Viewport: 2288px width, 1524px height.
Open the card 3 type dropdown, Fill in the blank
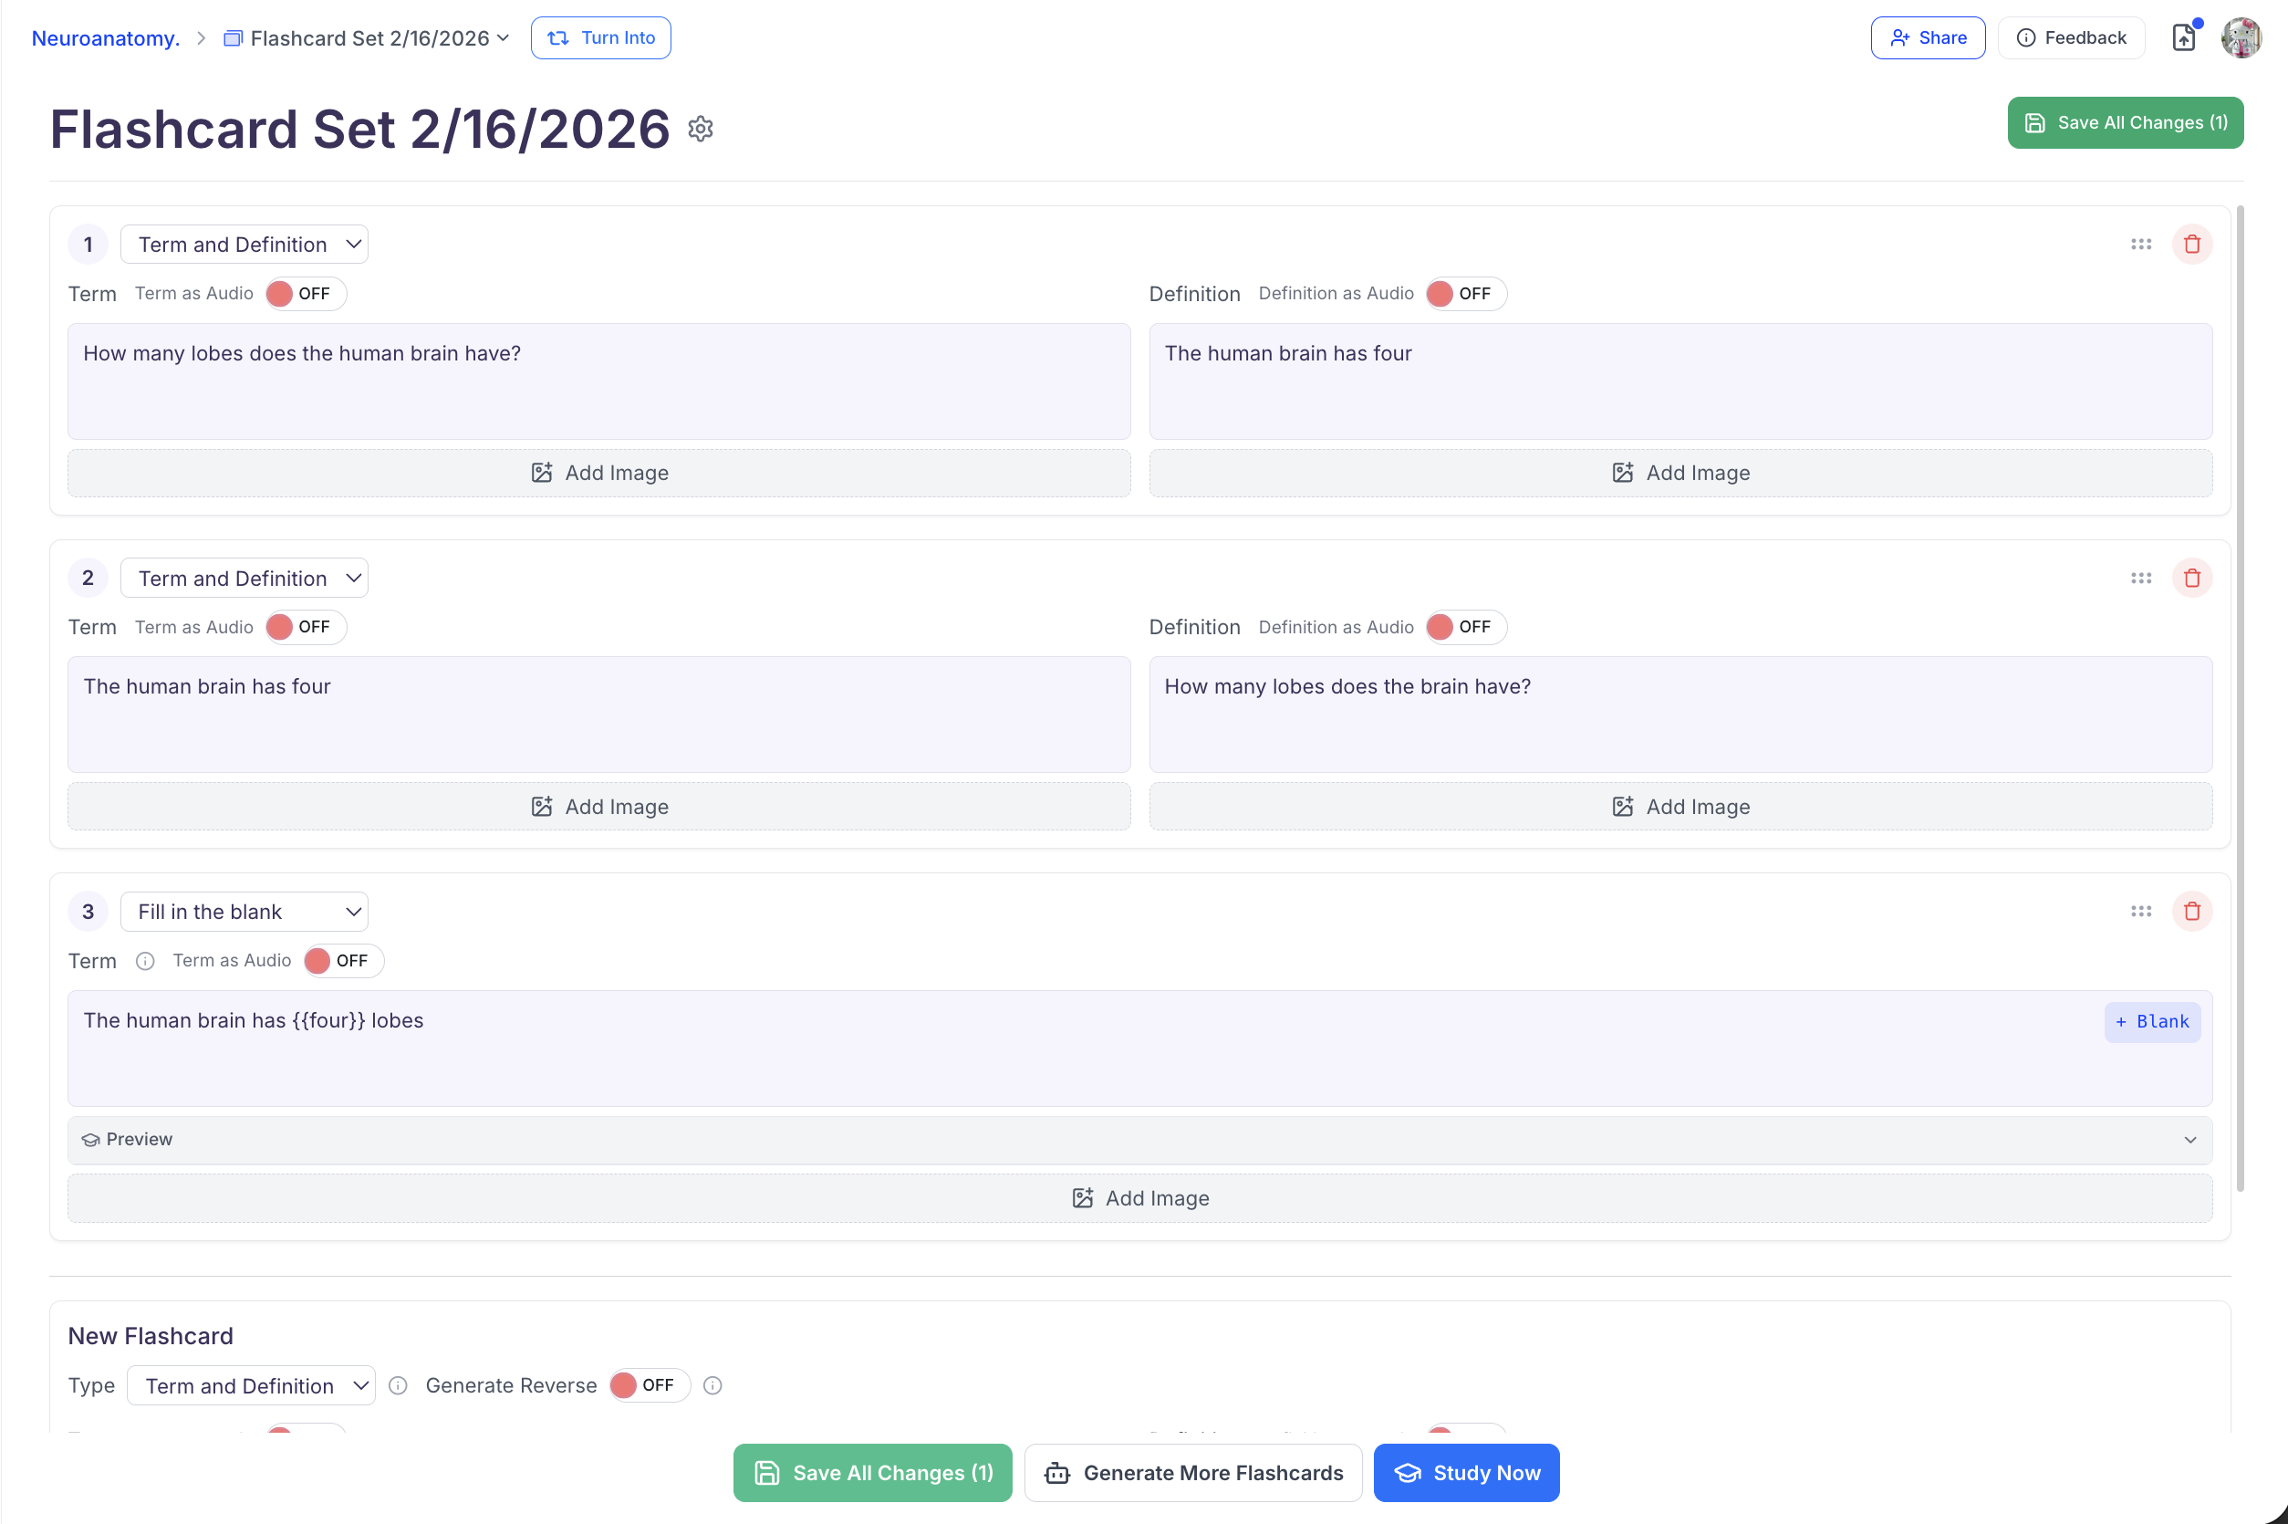click(x=244, y=912)
